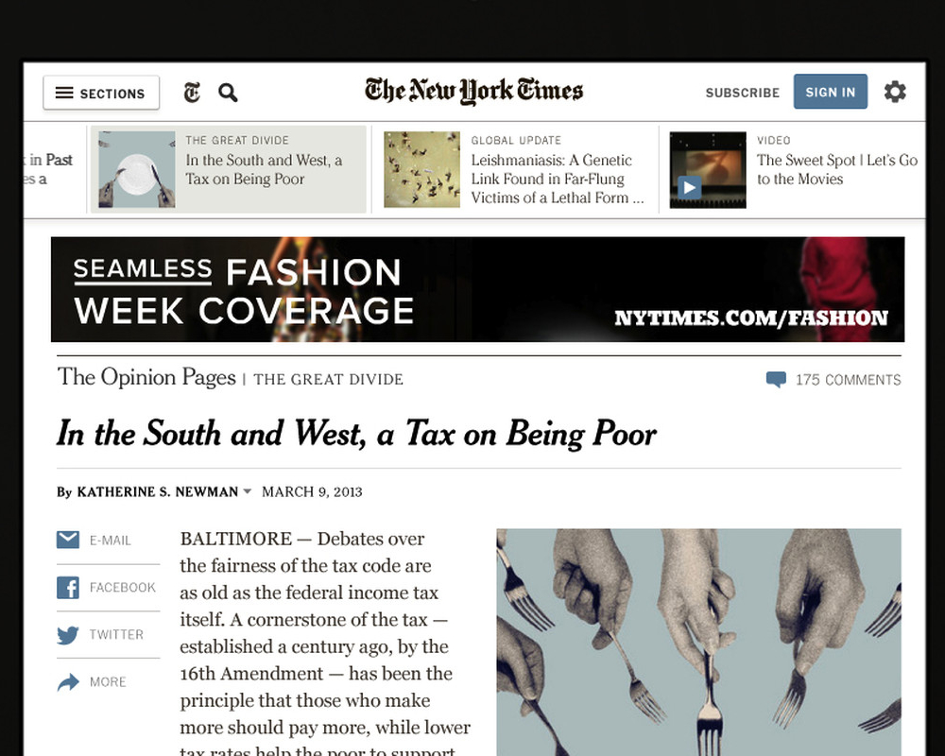Open the forks illustration image in article
The height and width of the screenshot is (756, 945).
click(698, 642)
